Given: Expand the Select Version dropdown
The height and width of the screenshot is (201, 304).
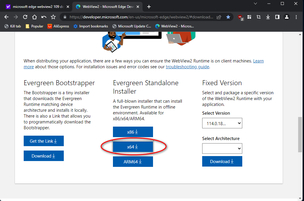Looking at the screenshot, I should (x=222, y=123).
